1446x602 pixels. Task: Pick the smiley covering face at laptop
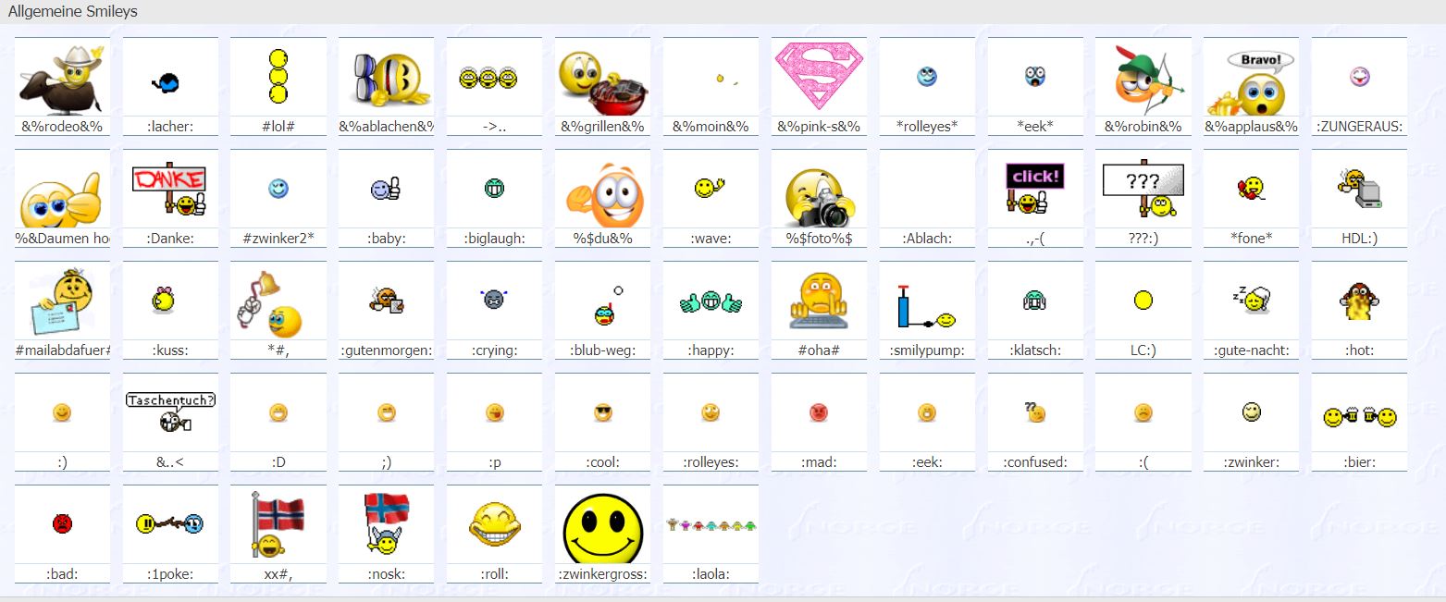click(x=818, y=301)
